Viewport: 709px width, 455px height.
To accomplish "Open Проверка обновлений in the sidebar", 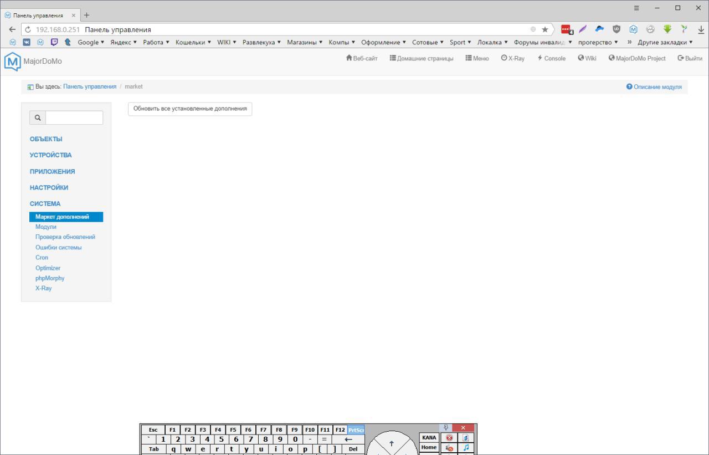I will point(65,237).
